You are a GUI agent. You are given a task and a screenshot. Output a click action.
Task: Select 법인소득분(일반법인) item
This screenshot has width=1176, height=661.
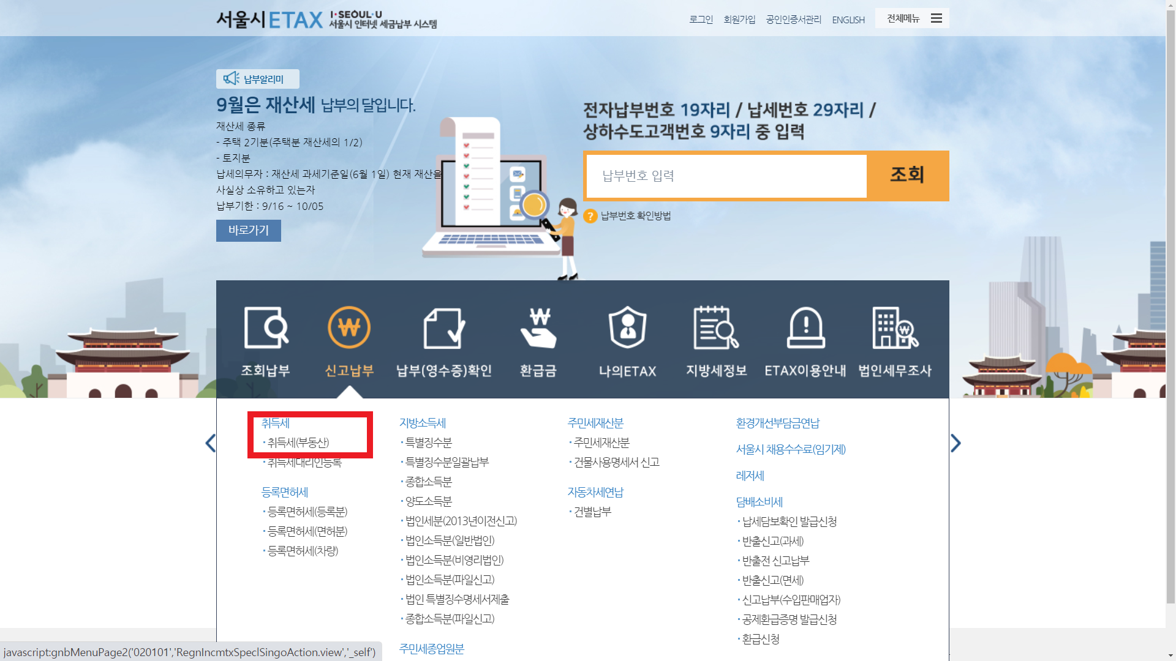pos(450,540)
